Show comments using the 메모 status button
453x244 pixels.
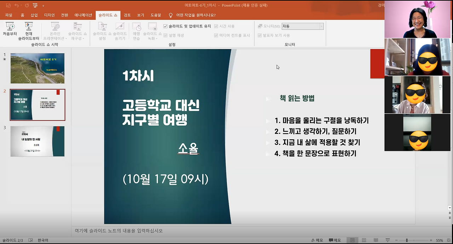coord(334,240)
